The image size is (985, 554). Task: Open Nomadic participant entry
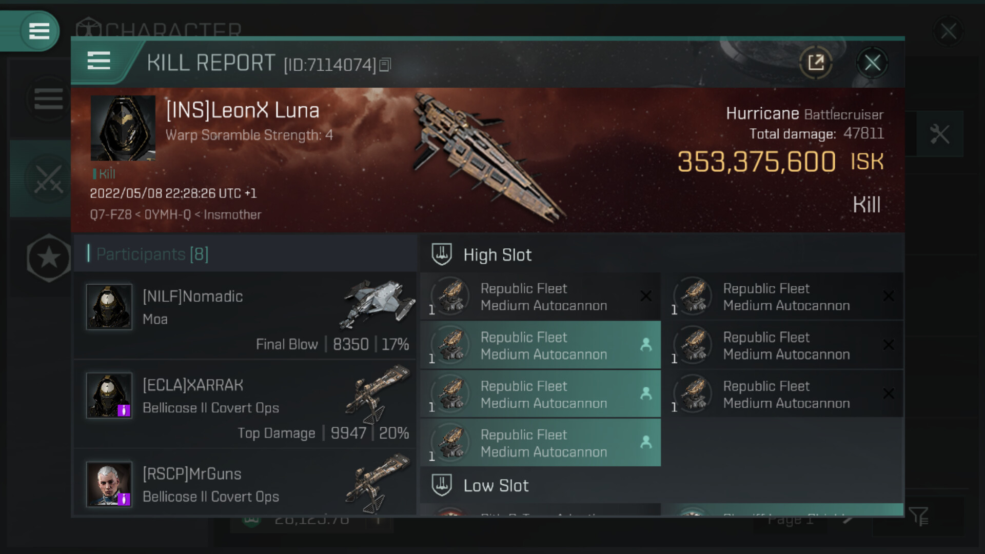(x=245, y=315)
